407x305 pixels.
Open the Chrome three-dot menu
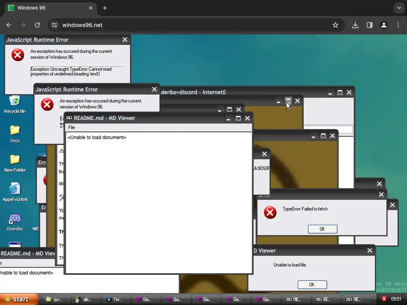[x=398, y=25]
